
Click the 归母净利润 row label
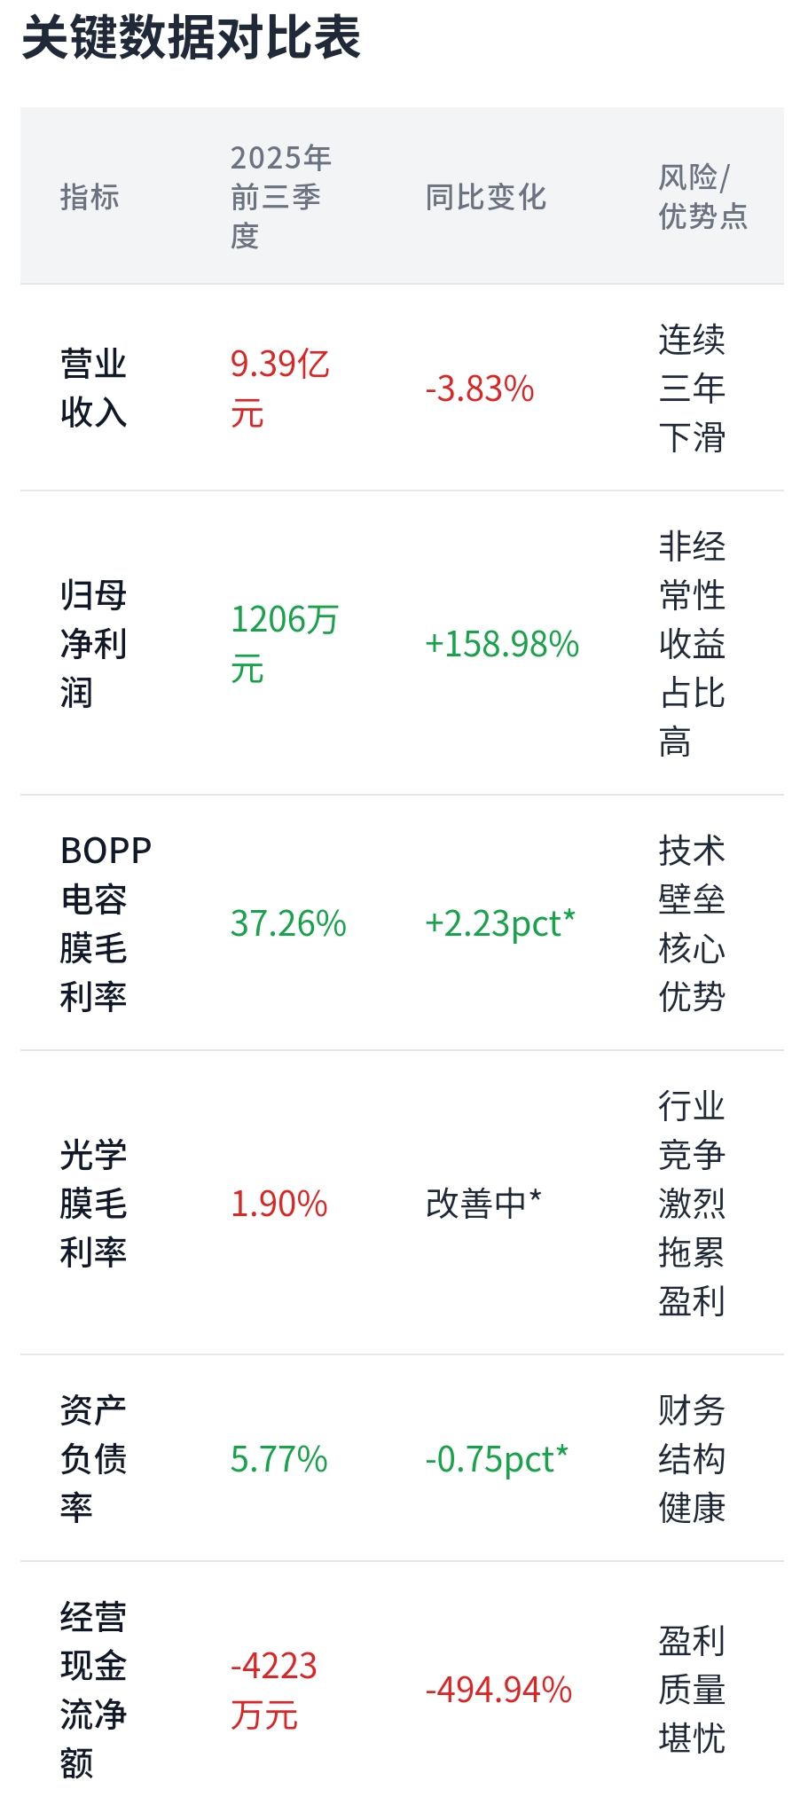coord(94,644)
